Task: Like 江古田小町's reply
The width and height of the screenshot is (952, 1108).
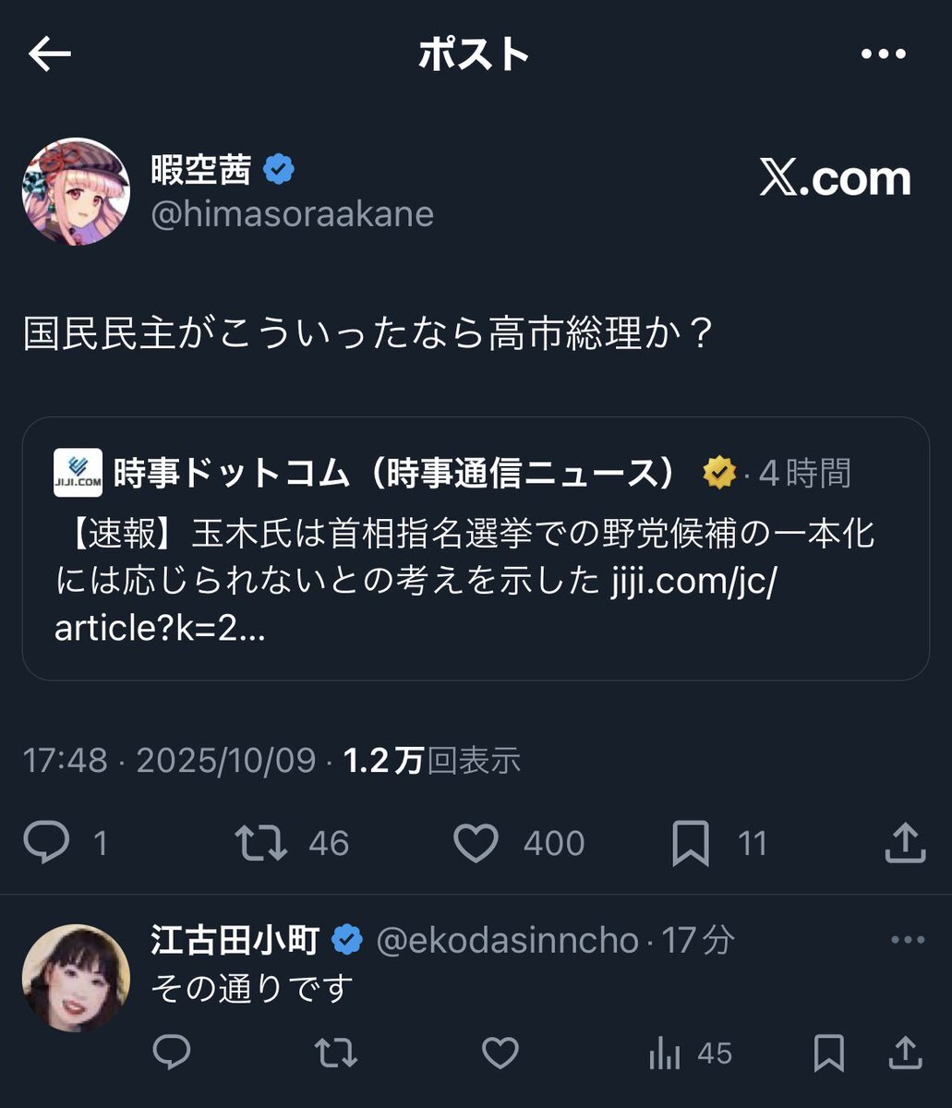Action: [x=500, y=1053]
